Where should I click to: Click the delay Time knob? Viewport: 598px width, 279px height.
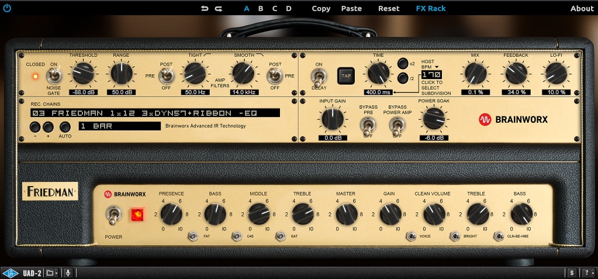click(378, 73)
